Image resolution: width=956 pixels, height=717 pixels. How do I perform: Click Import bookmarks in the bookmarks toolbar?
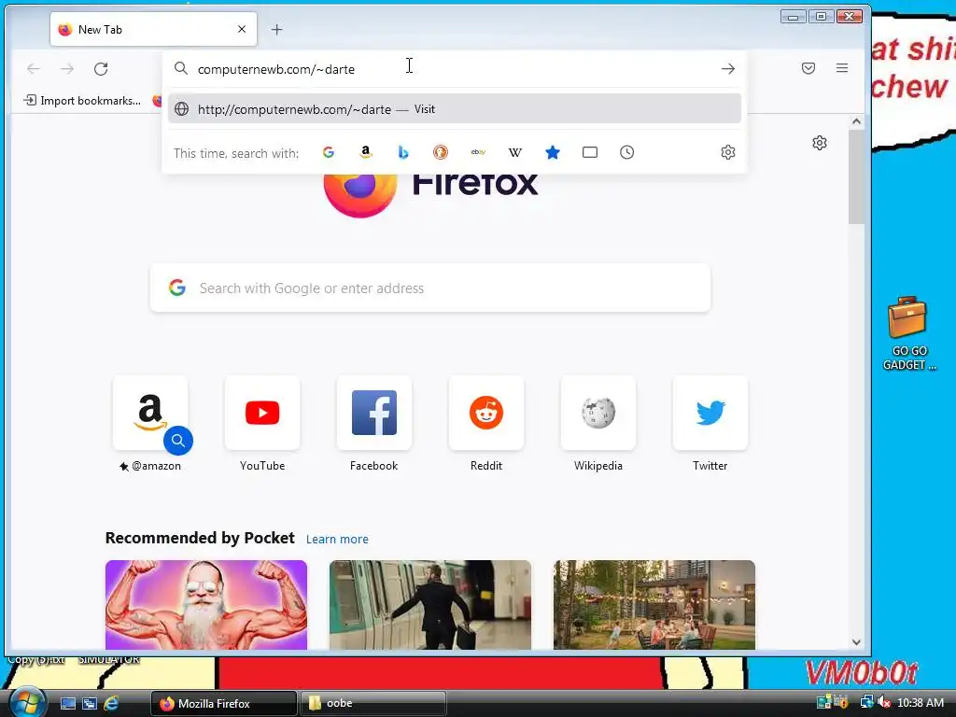(82, 101)
